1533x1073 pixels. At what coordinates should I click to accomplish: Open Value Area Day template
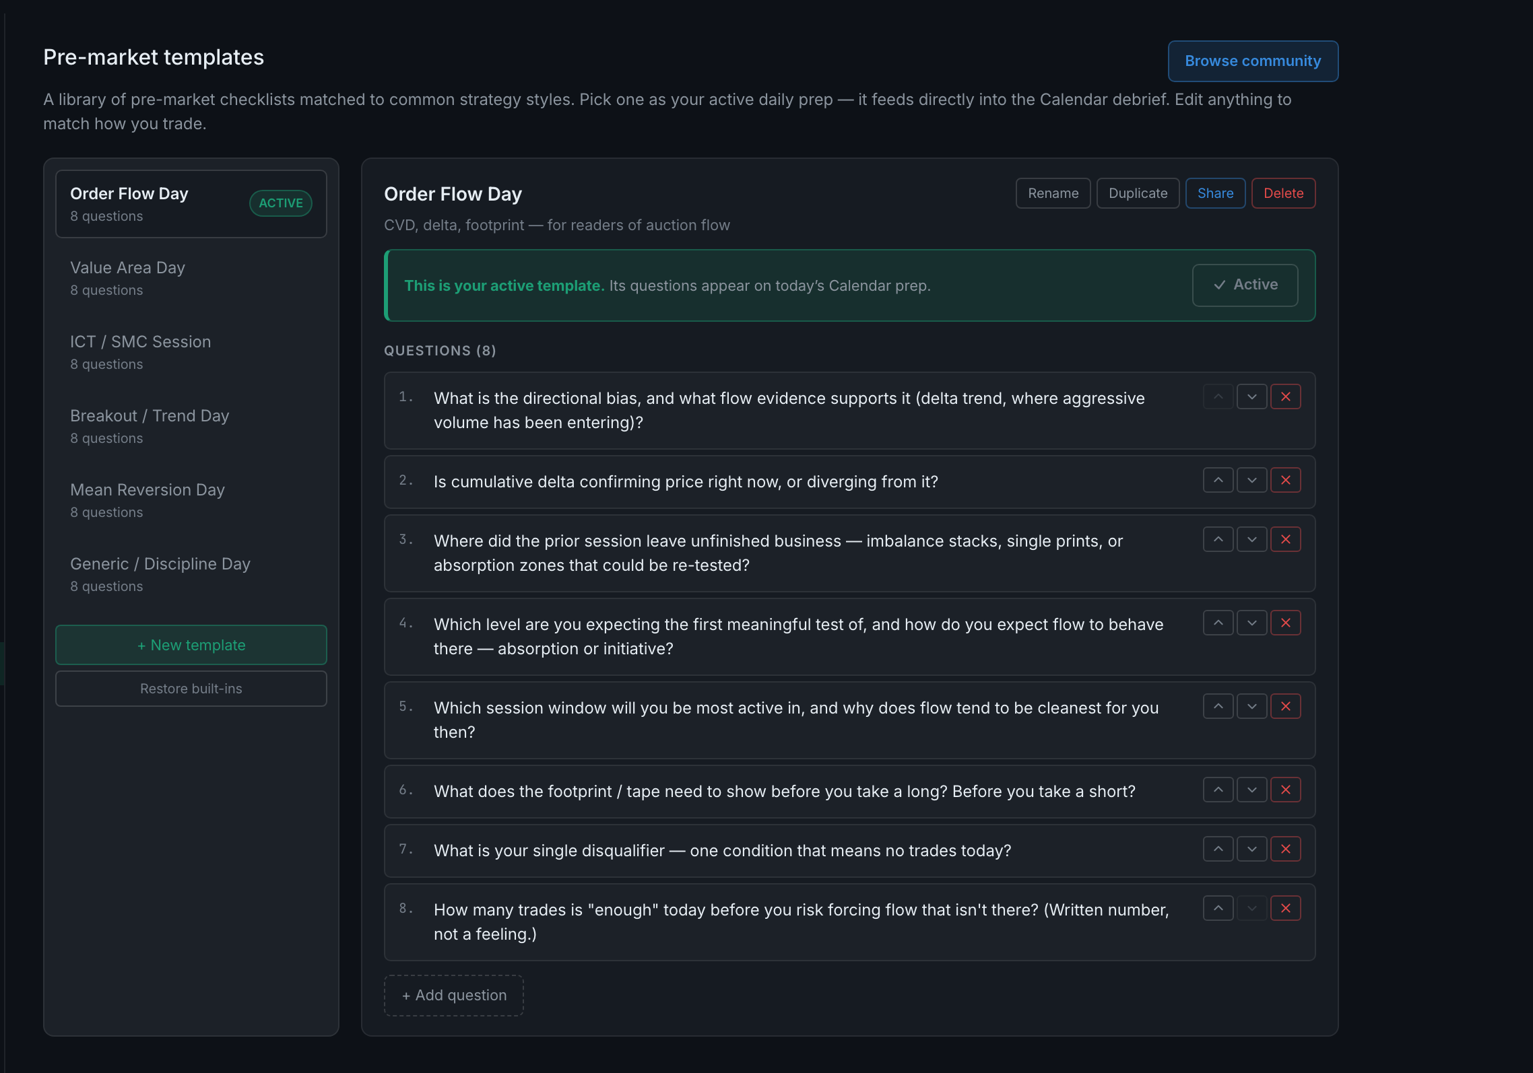tap(191, 278)
